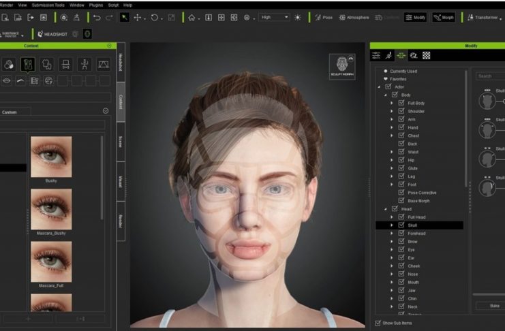Toggle the Shoulder checkbox
Image resolution: width=505 pixels, height=331 pixels.
(401, 111)
